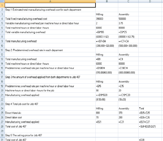
Task: Click formula cell =B21 in row 27
Action: coord(107,122)
